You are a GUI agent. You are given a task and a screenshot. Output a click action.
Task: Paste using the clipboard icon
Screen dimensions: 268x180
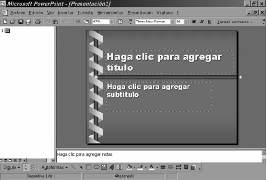55,22
